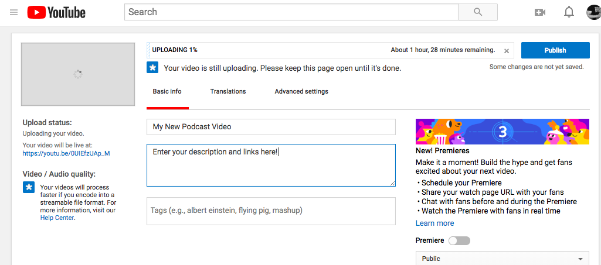601x265 pixels.
Task: Switch to the Translations tab
Action: coord(228,92)
